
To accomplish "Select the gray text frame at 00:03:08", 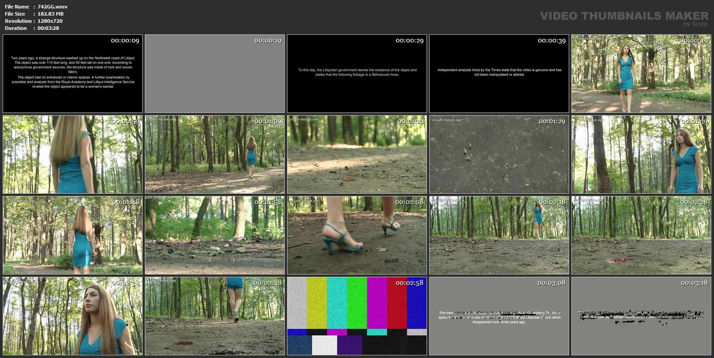I will pos(499,316).
